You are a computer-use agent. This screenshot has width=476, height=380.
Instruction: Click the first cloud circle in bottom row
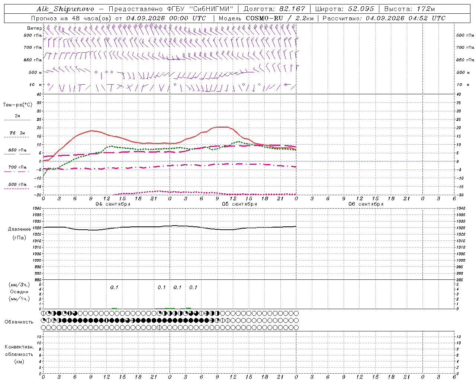pyautogui.click(x=44, y=328)
